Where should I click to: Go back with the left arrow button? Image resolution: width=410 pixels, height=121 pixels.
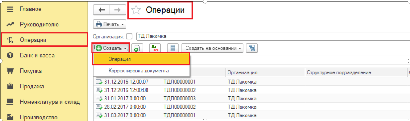(x=101, y=10)
